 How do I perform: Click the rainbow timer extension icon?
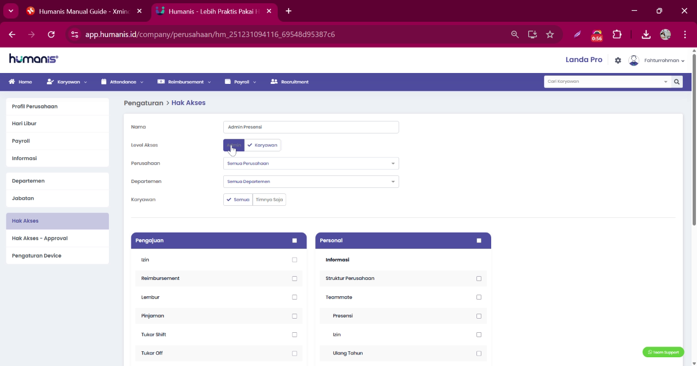click(597, 35)
